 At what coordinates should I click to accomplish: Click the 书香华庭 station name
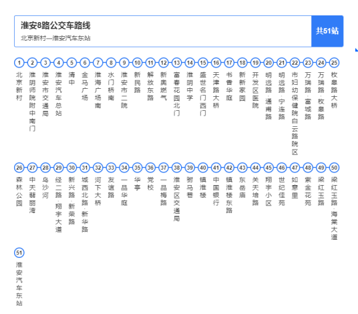click(x=229, y=87)
